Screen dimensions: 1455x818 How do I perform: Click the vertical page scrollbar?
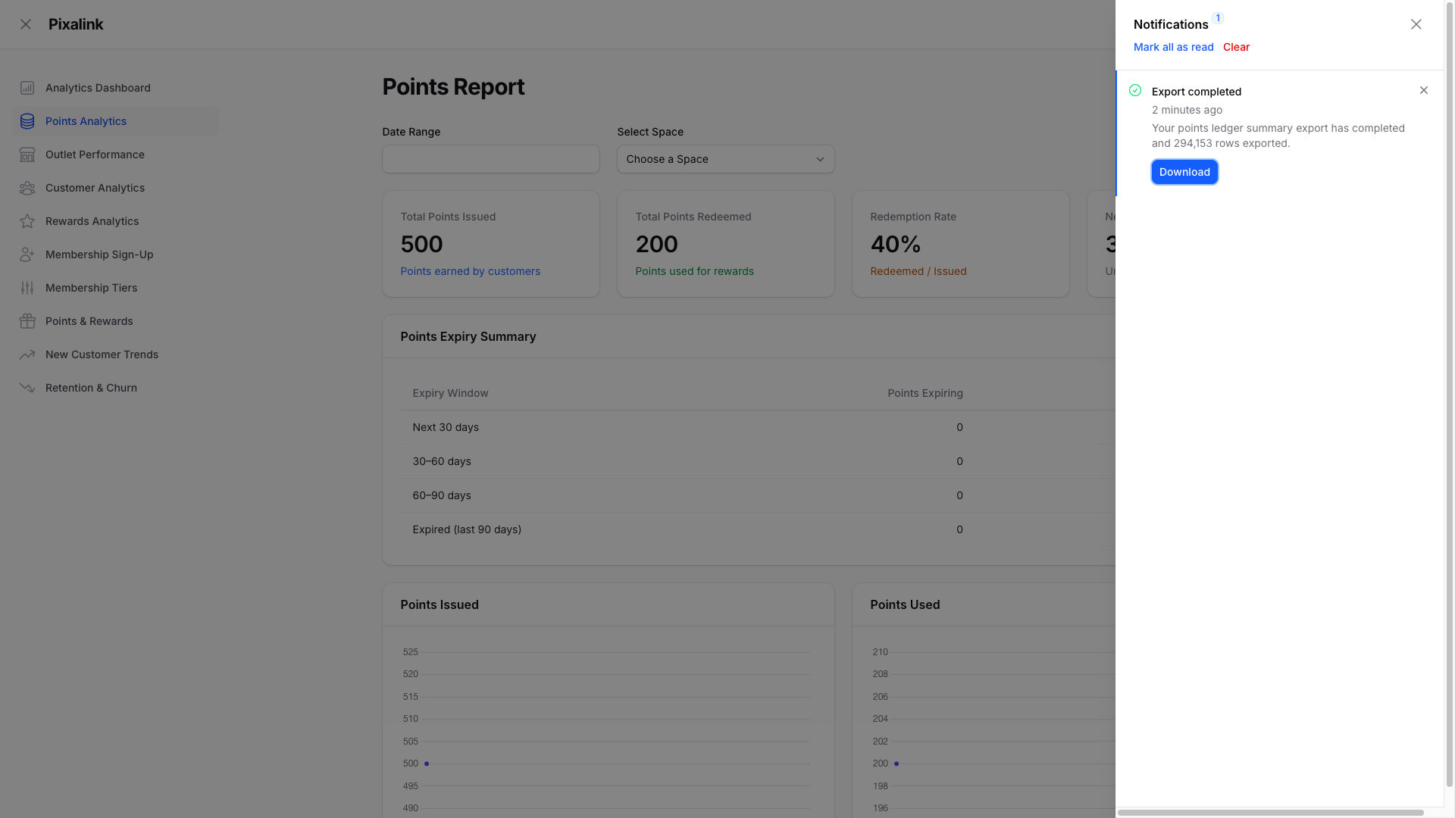tap(1450, 394)
